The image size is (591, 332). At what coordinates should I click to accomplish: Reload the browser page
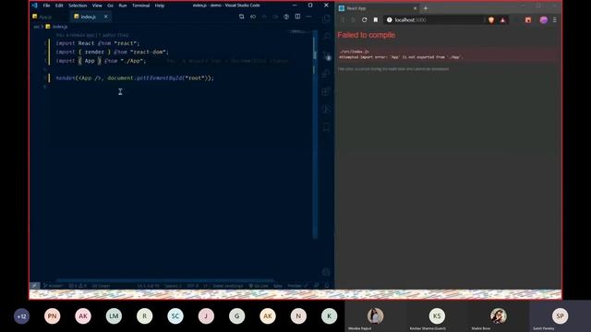(x=365, y=20)
